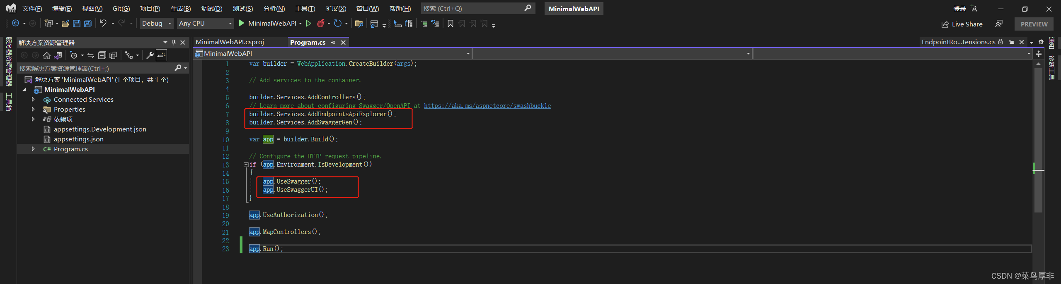The width and height of the screenshot is (1061, 284).
Task: Open the 通知 notifications side tab
Action: [1052, 43]
